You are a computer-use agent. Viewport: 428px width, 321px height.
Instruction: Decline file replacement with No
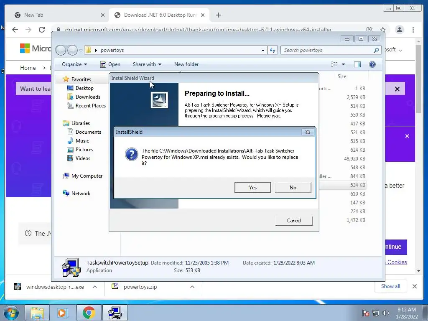pyautogui.click(x=293, y=188)
